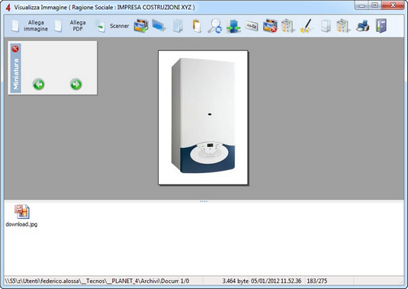408x289 pixels.
Task: Go to previous thumbnail with green left arrow
Action: 39,85
